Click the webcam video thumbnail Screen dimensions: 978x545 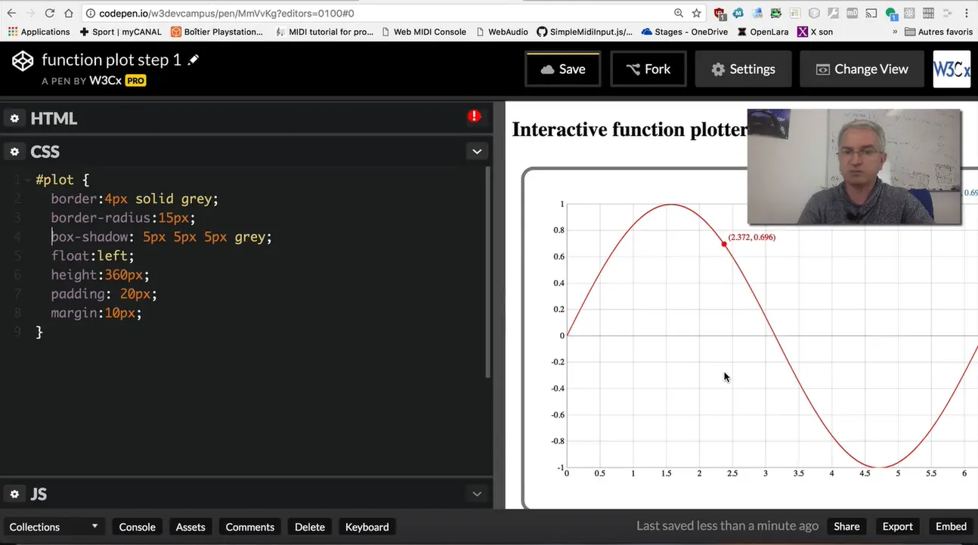coord(854,167)
